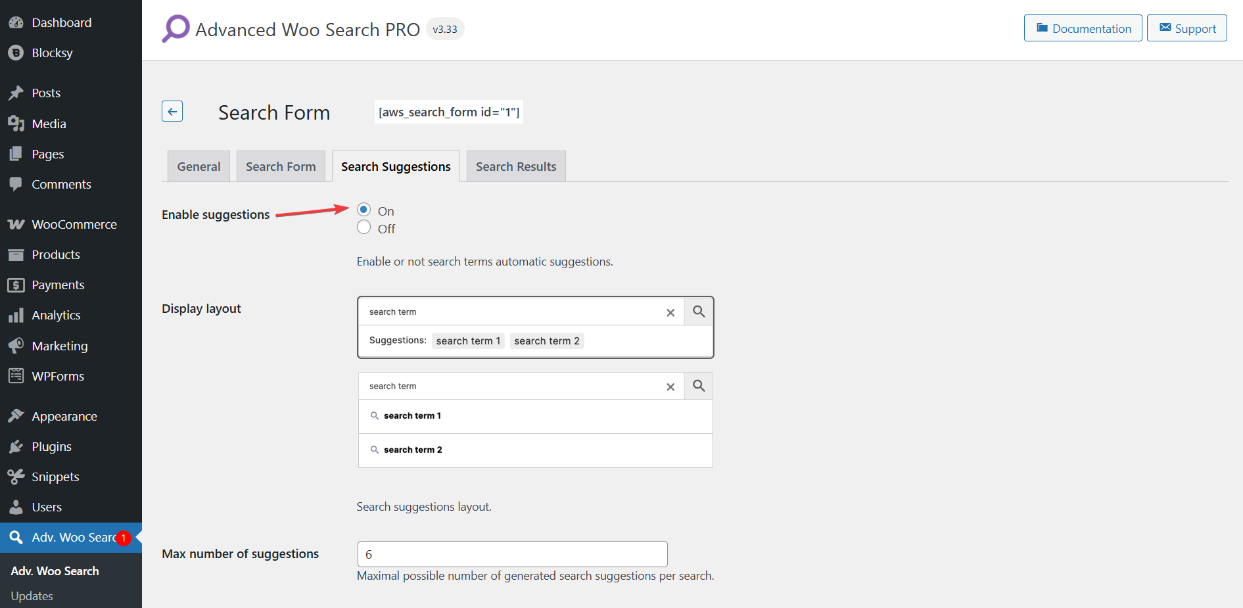Viewport: 1243px width, 608px height.
Task: Click magnifier icon in inline suggestions layout
Action: pyautogui.click(x=698, y=312)
